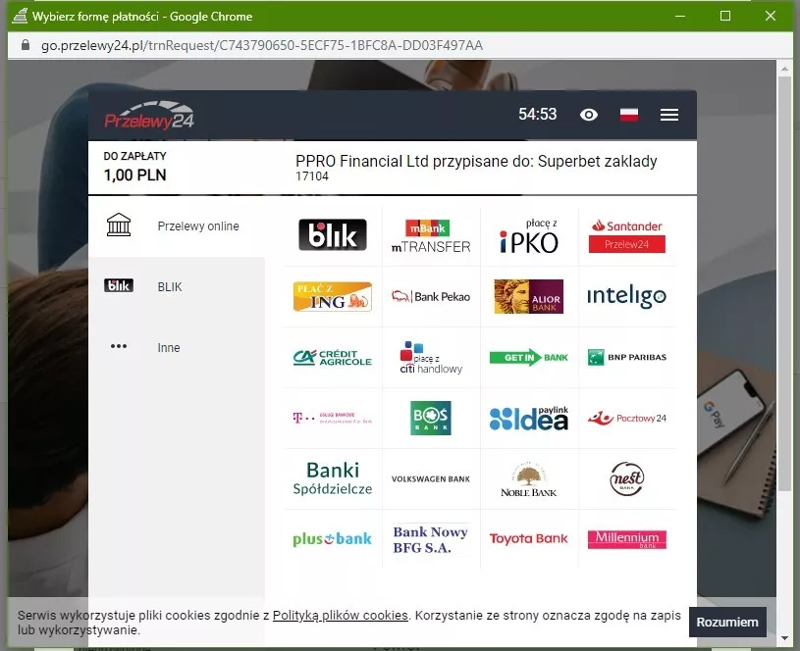The height and width of the screenshot is (651, 800).
Task: Open the hamburger menu in header
Action: click(x=669, y=115)
